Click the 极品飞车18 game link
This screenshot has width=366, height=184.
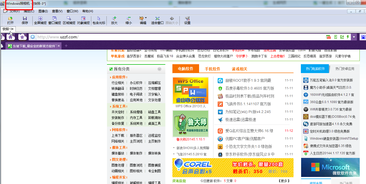(165, 56)
